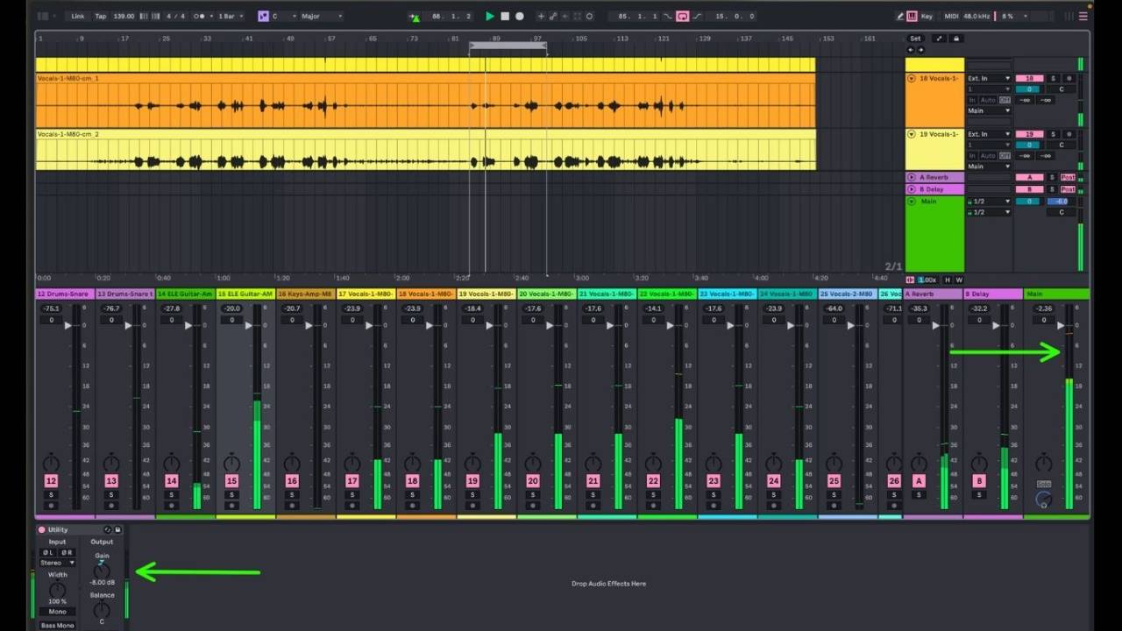Screen dimensions: 1122x631
Task: Select the 15 ELE Guitar track header
Action: [x=245, y=294]
